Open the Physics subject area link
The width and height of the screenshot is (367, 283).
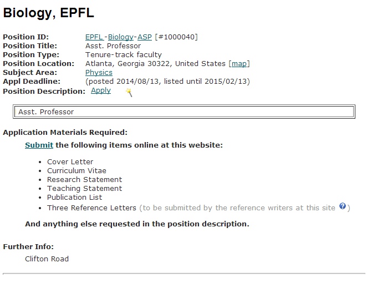(99, 73)
